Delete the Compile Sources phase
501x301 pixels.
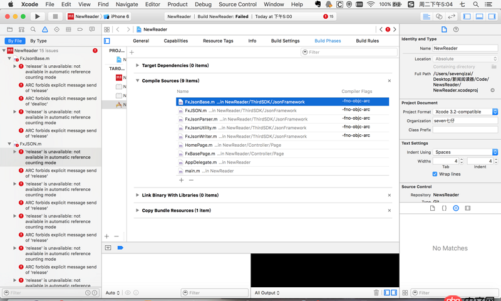389,81
